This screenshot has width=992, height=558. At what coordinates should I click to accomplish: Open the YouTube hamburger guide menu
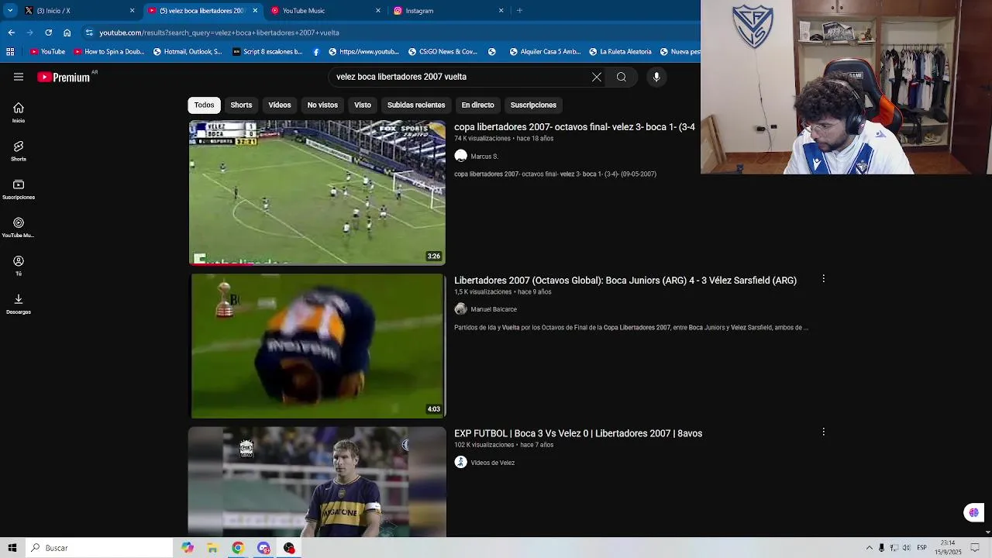[x=19, y=77]
